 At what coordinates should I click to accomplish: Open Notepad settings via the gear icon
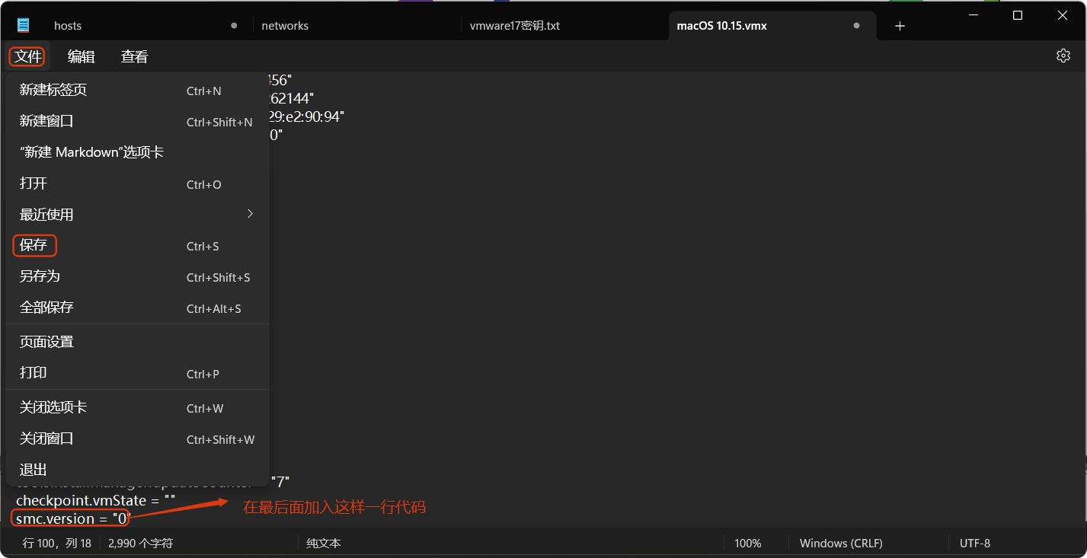(x=1063, y=55)
